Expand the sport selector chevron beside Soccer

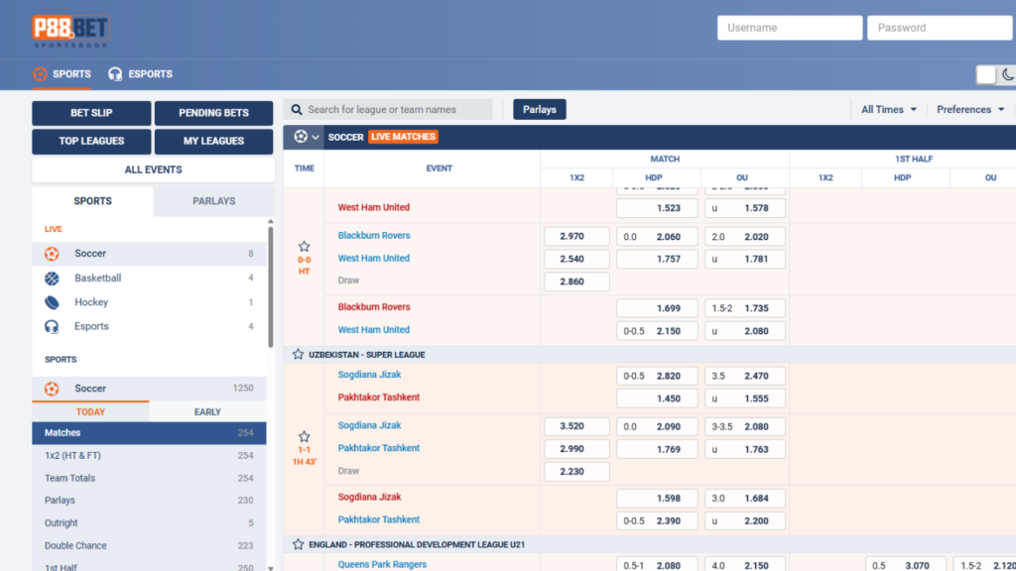click(316, 138)
